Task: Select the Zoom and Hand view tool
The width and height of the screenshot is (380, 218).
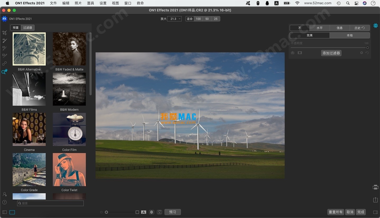Action: pos(4,71)
